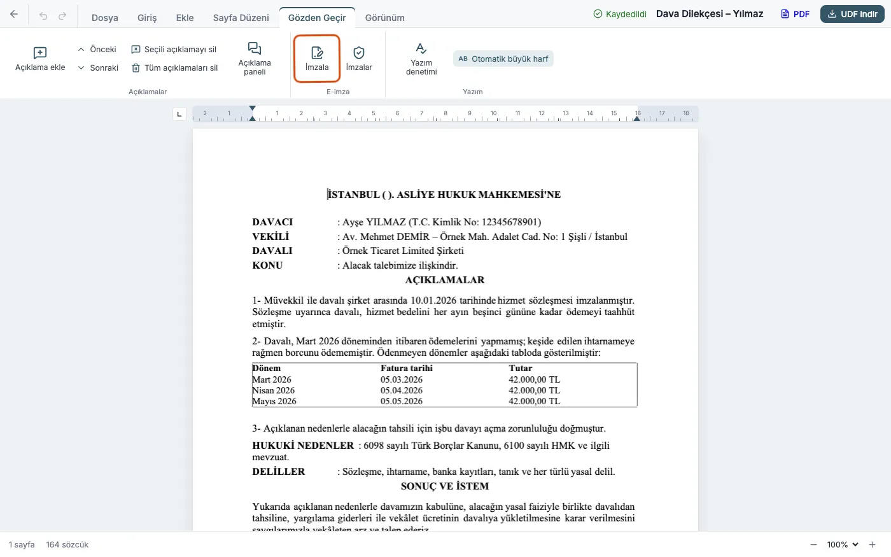Add a comment with Açıklama ekle
The height and width of the screenshot is (557, 891).
coord(40,59)
